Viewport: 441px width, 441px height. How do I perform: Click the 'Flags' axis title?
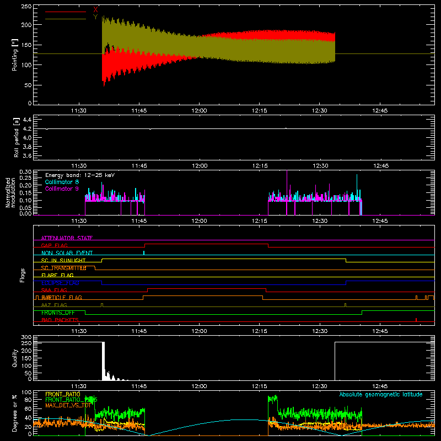[x=22, y=275]
